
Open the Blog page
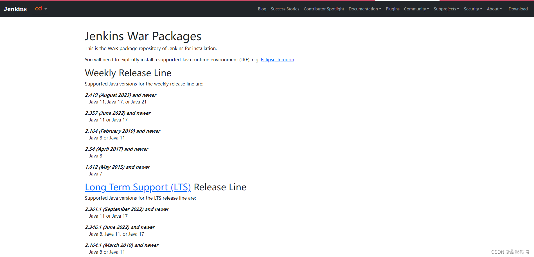262,9
